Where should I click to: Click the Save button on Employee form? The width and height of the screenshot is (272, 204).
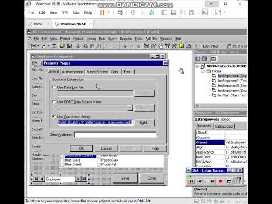tap(125, 178)
